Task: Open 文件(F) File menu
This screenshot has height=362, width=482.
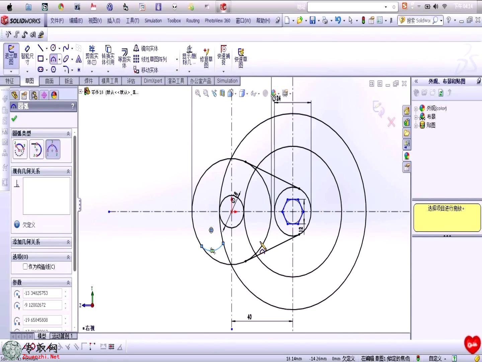Action: [57, 20]
